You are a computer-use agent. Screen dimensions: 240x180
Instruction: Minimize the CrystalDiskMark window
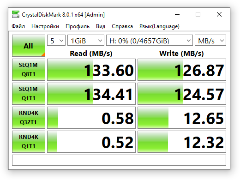(x=177, y=15)
